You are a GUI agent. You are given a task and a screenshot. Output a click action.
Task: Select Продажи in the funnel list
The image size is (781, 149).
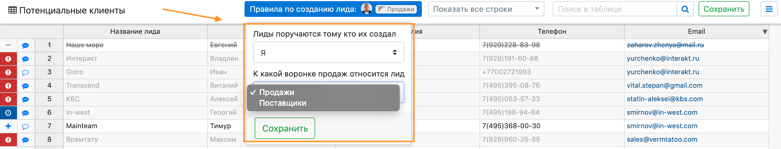[276, 92]
